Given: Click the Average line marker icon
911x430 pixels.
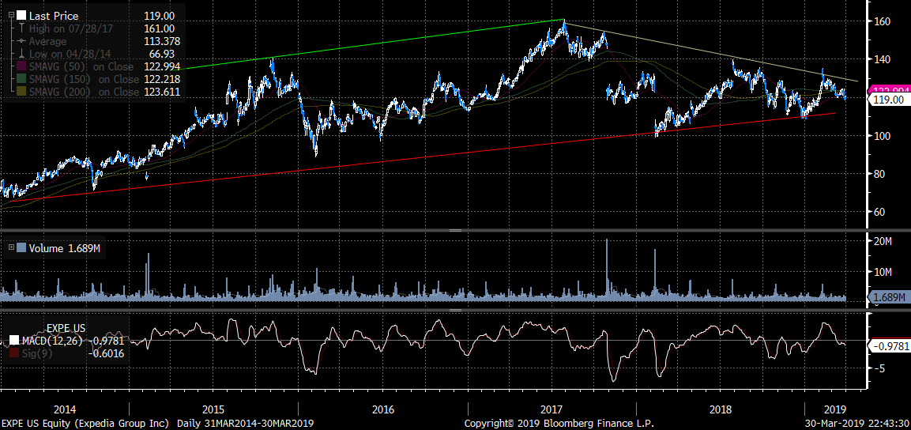Looking at the screenshot, I should 21,41.
